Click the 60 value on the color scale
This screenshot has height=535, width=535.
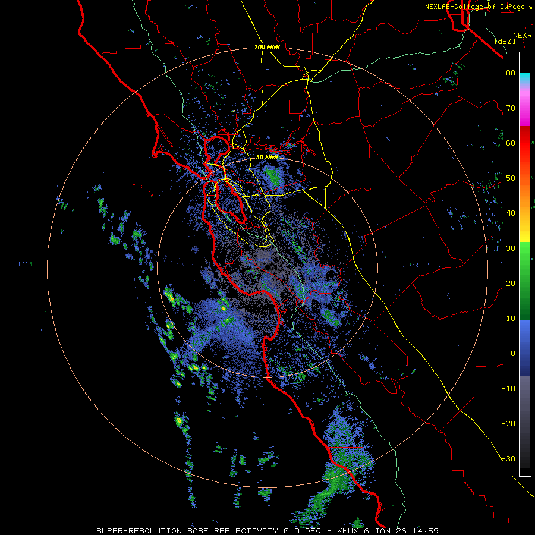(511, 143)
